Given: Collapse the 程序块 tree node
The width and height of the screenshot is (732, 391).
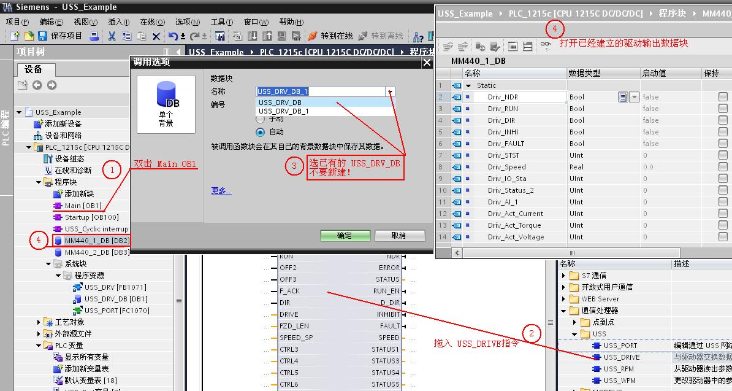Looking at the screenshot, I should (x=39, y=182).
